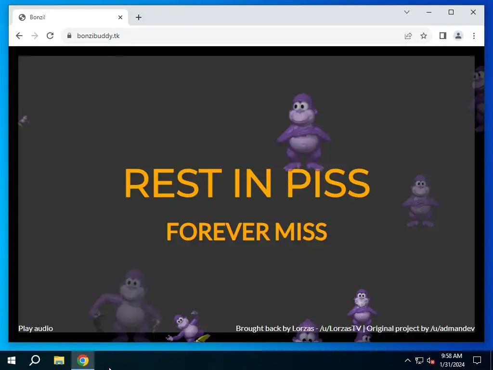Open the clock showing 9:58 AM
Viewport: 493px width, 370px height.
coord(452,360)
